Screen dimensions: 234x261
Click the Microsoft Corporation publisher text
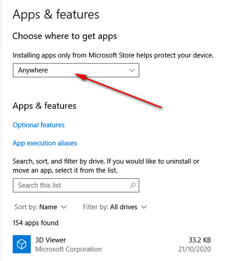tap(68, 249)
